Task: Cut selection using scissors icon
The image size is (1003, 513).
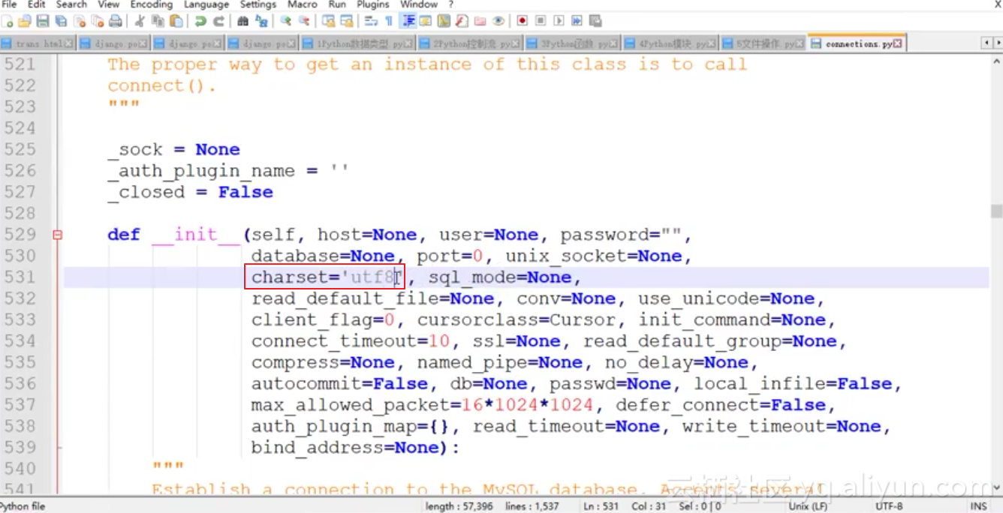Action: (140, 21)
